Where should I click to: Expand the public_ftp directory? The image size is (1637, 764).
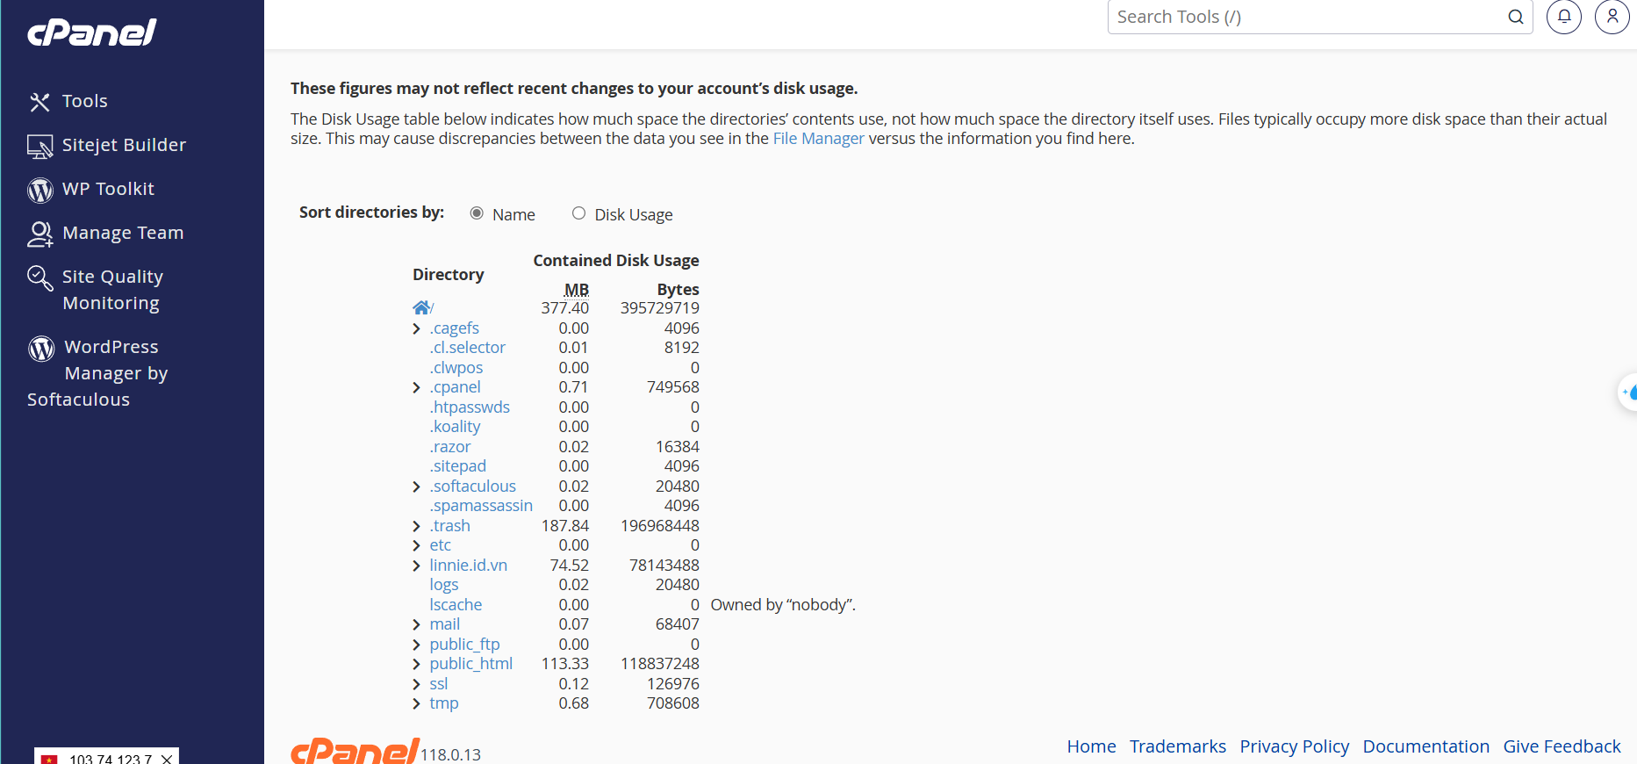pyautogui.click(x=417, y=645)
